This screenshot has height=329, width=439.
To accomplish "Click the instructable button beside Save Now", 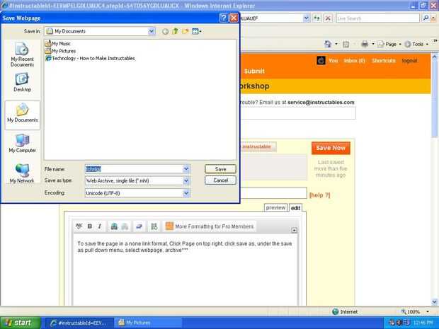I will click(x=258, y=146).
